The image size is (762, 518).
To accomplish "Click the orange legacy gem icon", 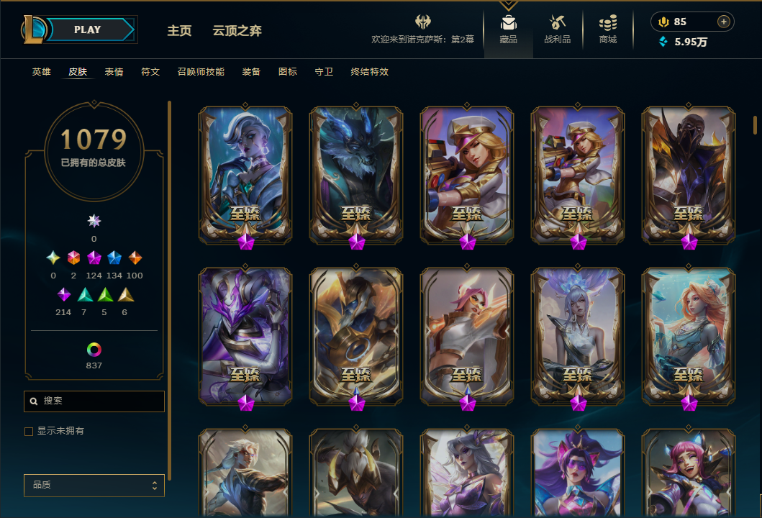I will point(135,258).
